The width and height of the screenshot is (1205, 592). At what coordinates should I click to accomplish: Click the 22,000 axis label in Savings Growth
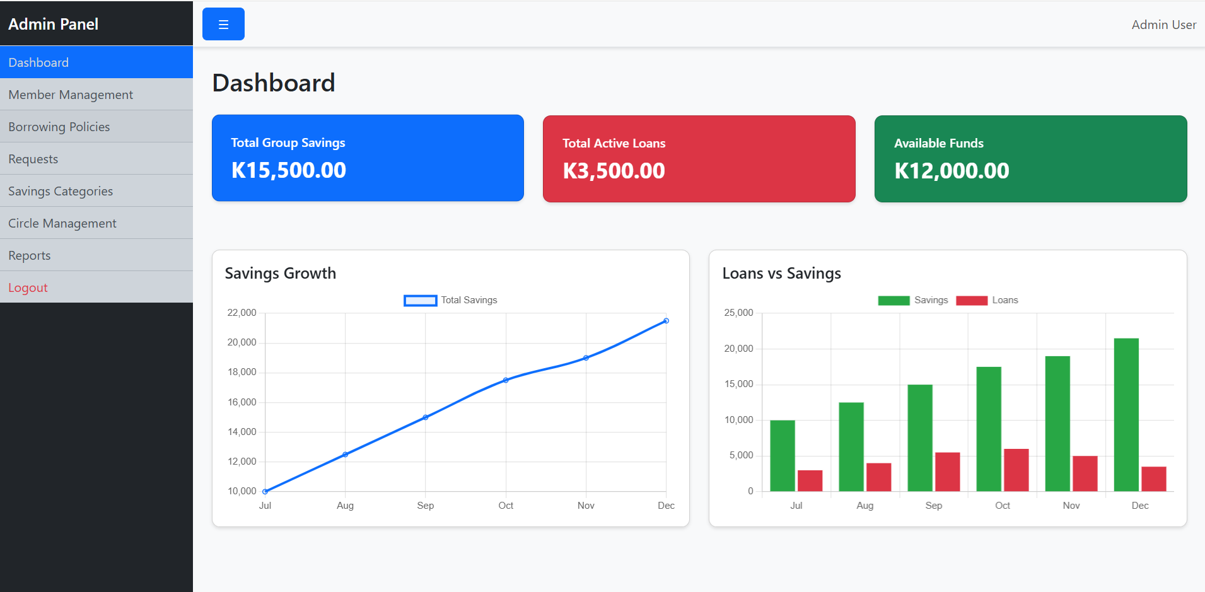pyautogui.click(x=242, y=313)
